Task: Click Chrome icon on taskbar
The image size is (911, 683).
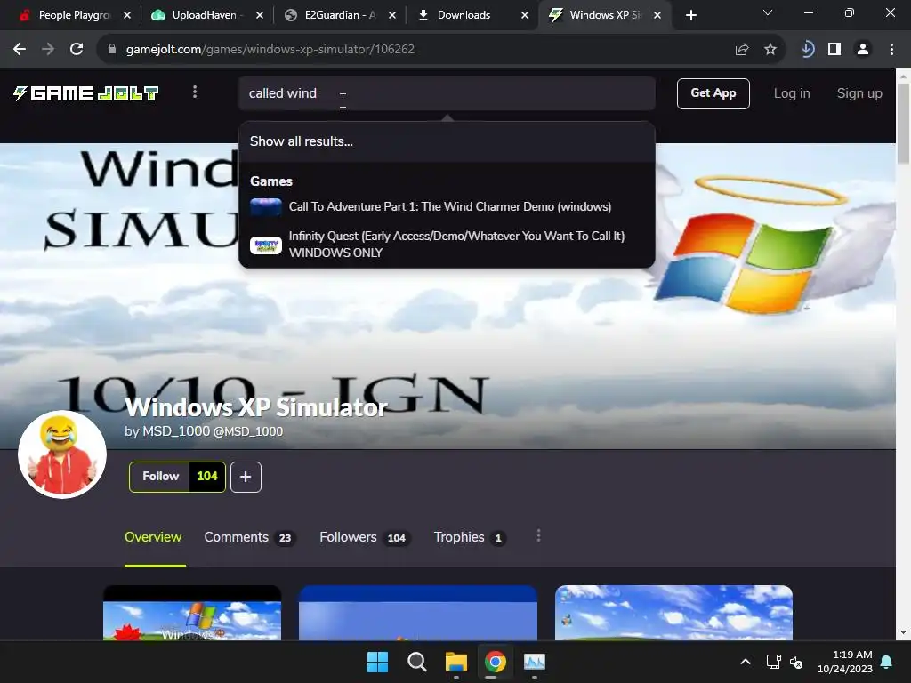Action: (495, 662)
